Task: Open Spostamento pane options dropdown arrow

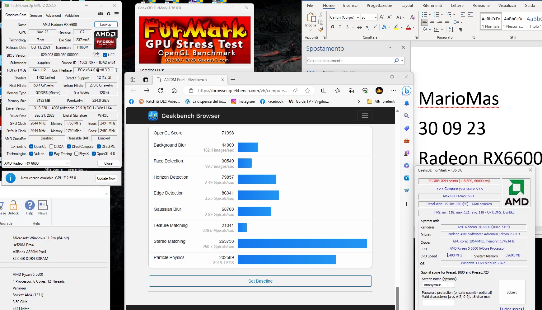Action: click(390, 47)
